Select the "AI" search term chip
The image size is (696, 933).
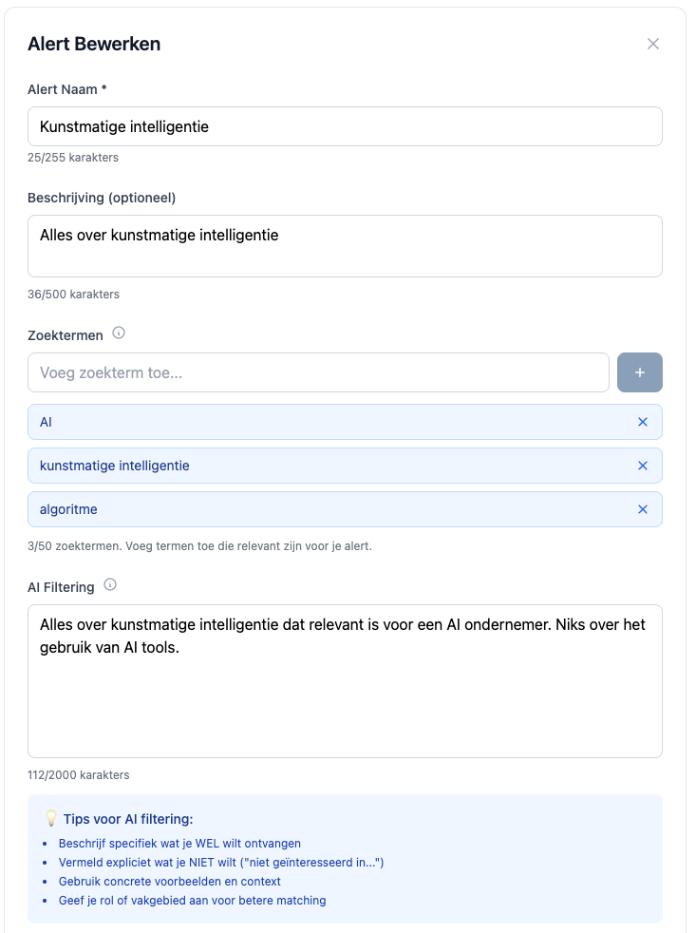coord(44,422)
